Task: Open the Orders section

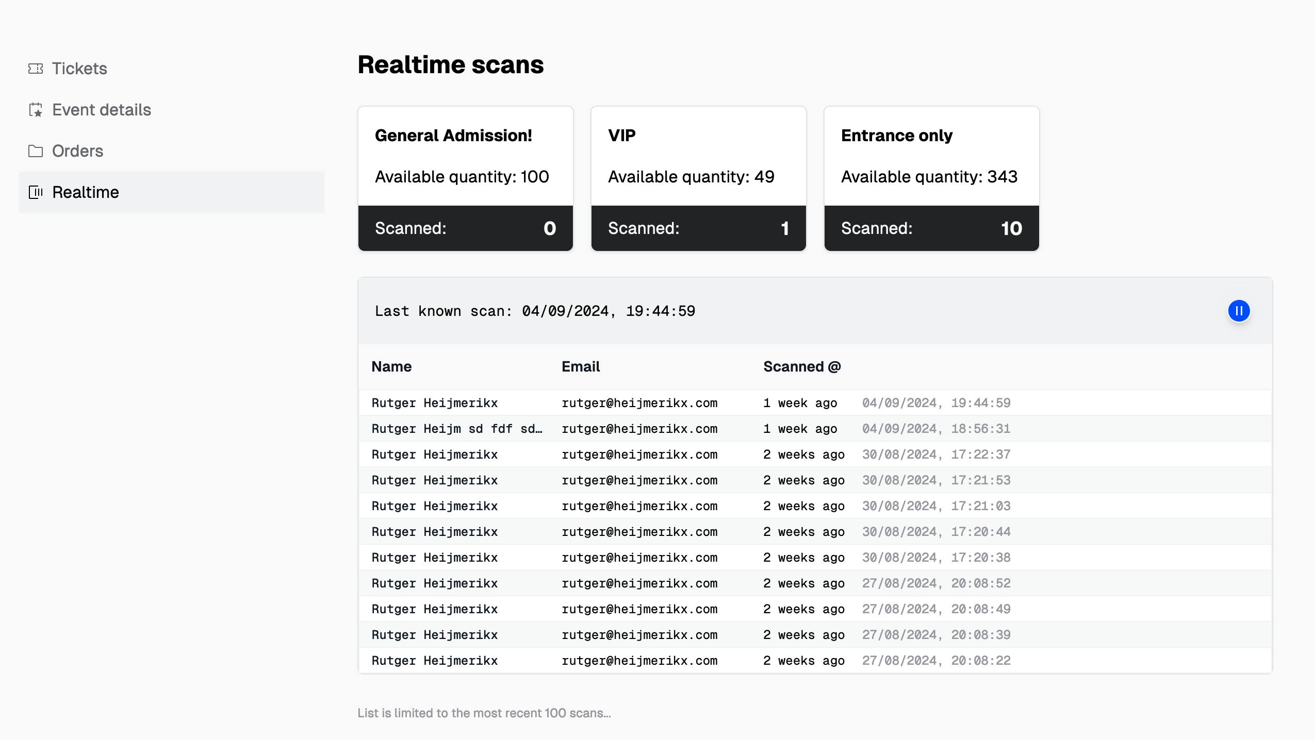Action: (x=77, y=151)
